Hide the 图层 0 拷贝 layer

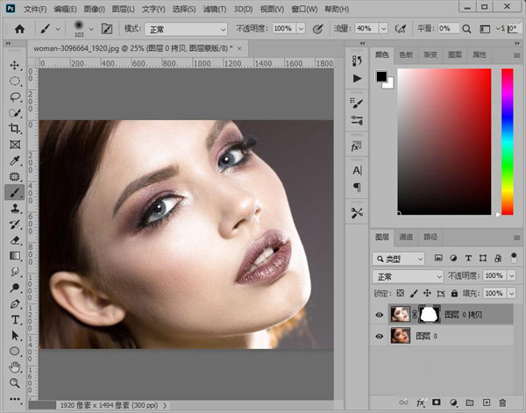tap(380, 314)
